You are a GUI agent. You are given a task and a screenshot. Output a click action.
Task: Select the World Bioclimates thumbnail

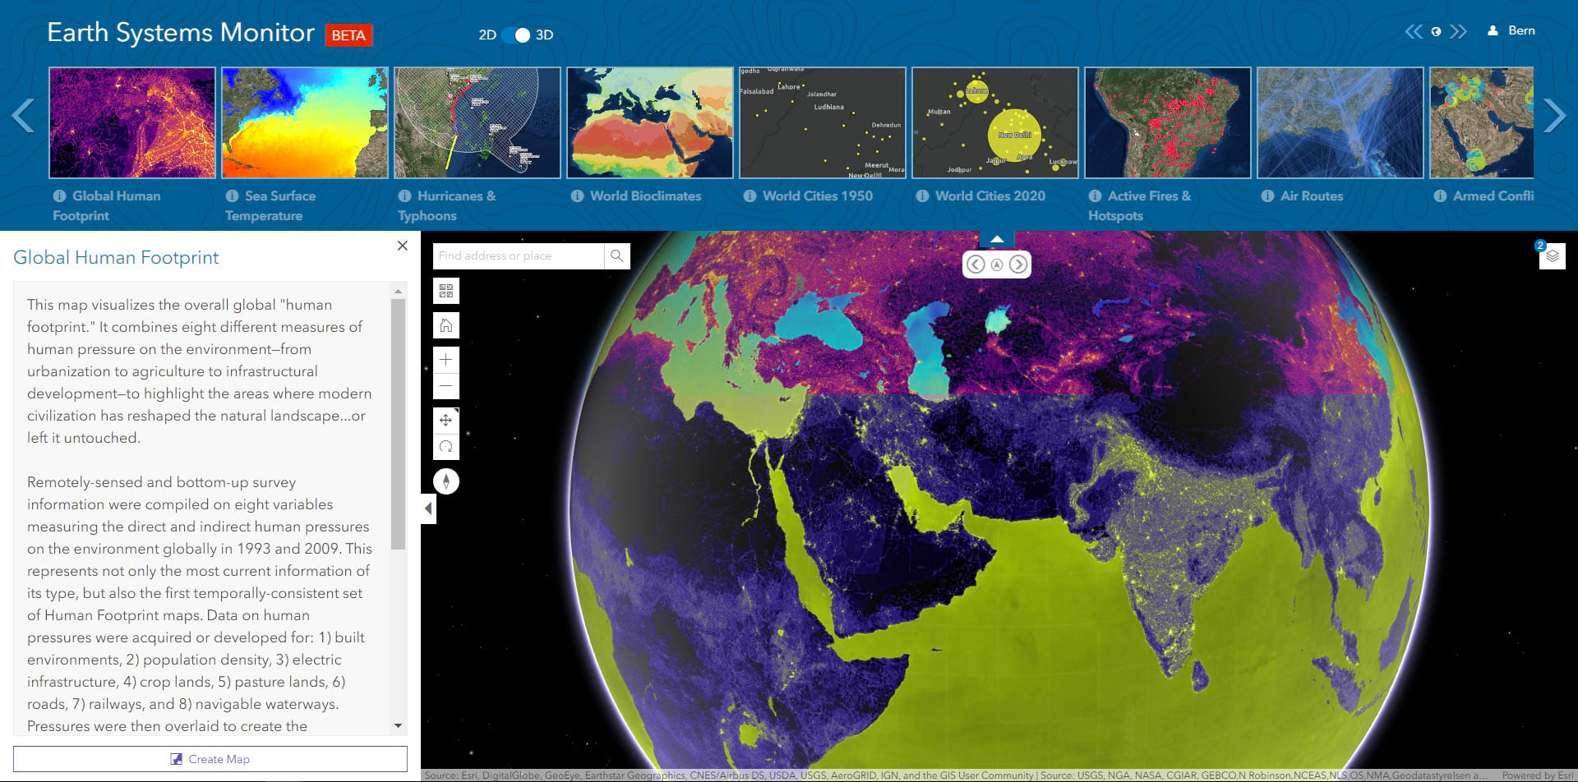coord(650,122)
